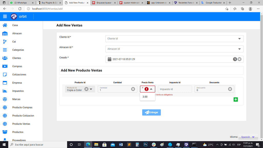Open the calendar icon in Creado field
263x148 pixels.
[x=109, y=59]
